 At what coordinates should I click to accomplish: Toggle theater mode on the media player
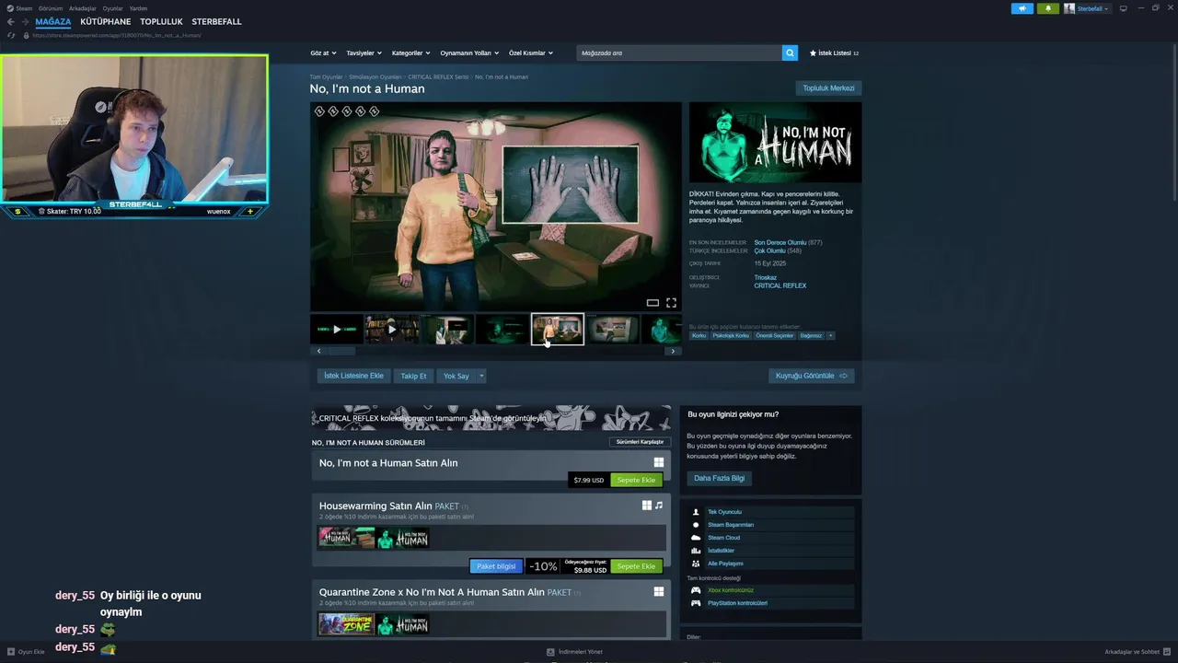(x=653, y=303)
